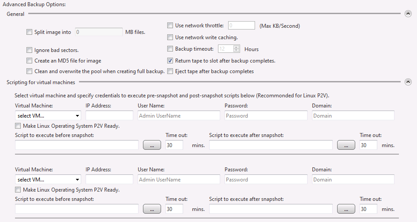Image resolution: width=417 pixels, height=222 pixels.
Task: Collapse Scripting for virtual machines section
Action: 408,82
